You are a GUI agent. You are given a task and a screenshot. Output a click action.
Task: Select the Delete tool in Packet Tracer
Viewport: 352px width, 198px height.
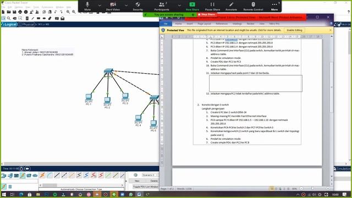pyautogui.click(x=15, y=18)
